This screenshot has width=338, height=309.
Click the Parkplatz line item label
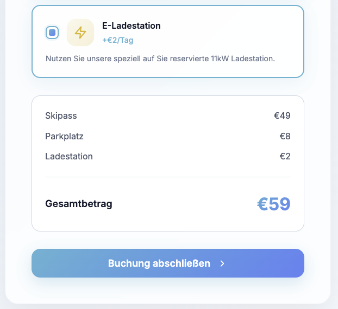pyautogui.click(x=64, y=136)
